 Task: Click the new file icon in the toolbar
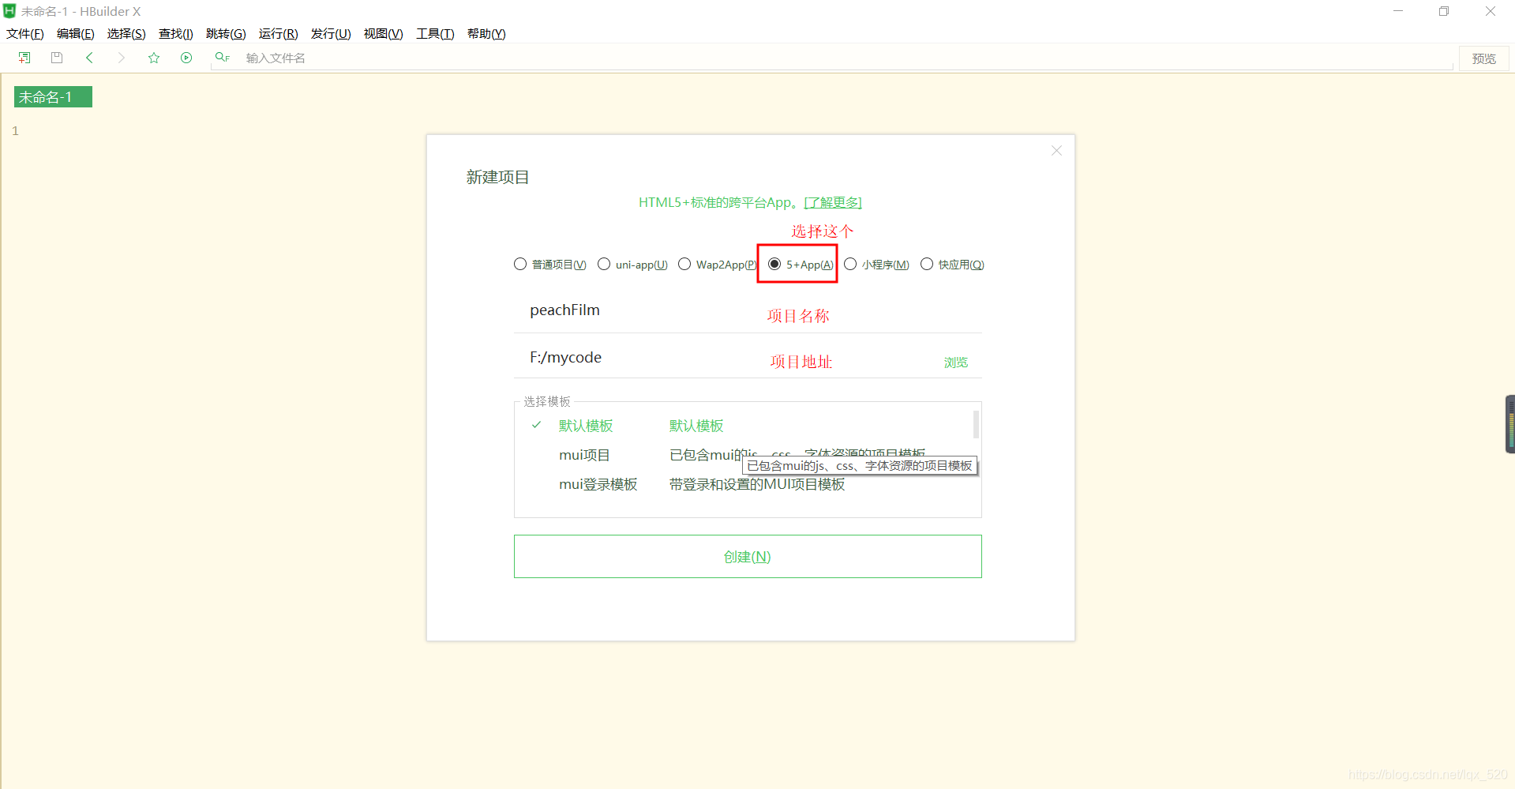pyautogui.click(x=24, y=58)
